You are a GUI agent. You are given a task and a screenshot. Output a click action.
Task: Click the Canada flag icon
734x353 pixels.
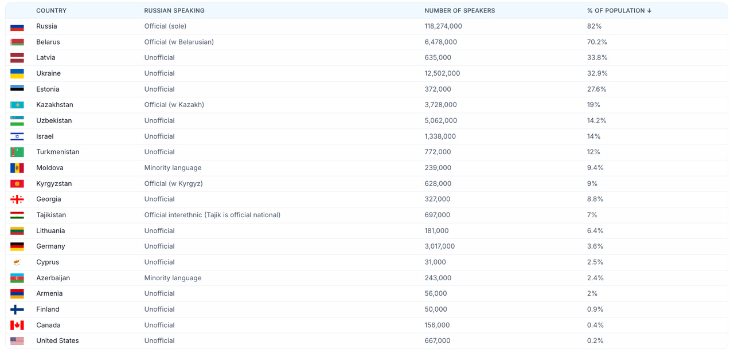(x=17, y=325)
